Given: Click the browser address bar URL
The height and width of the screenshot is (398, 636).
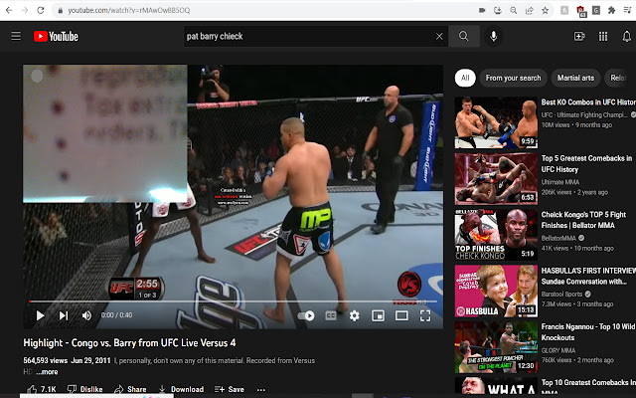Looking at the screenshot, I should click(x=129, y=11).
